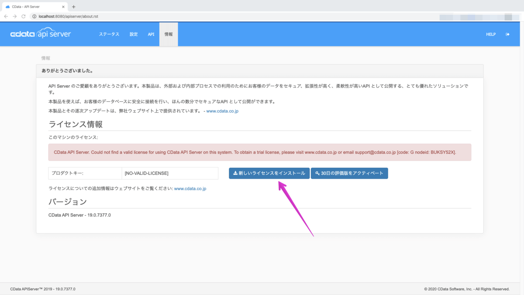Click footer text CData APIServer™ 2019
The width and height of the screenshot is (524, 295).
(x=43, y=289)
